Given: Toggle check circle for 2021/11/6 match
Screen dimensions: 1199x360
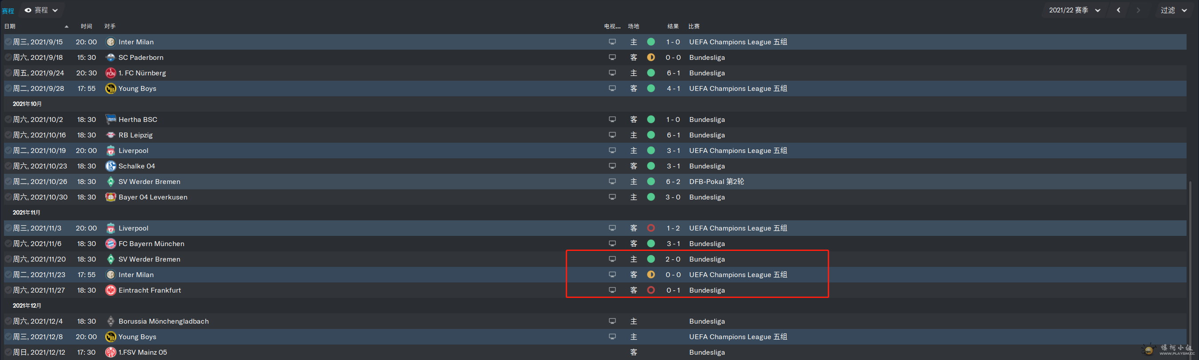Looking at the screenshot, I should (8, 243).
